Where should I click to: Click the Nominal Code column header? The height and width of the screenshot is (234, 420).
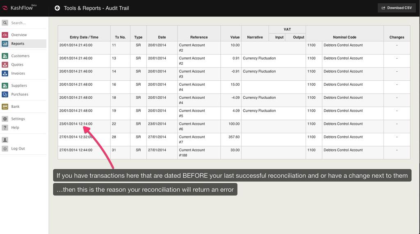pos(344,37)
